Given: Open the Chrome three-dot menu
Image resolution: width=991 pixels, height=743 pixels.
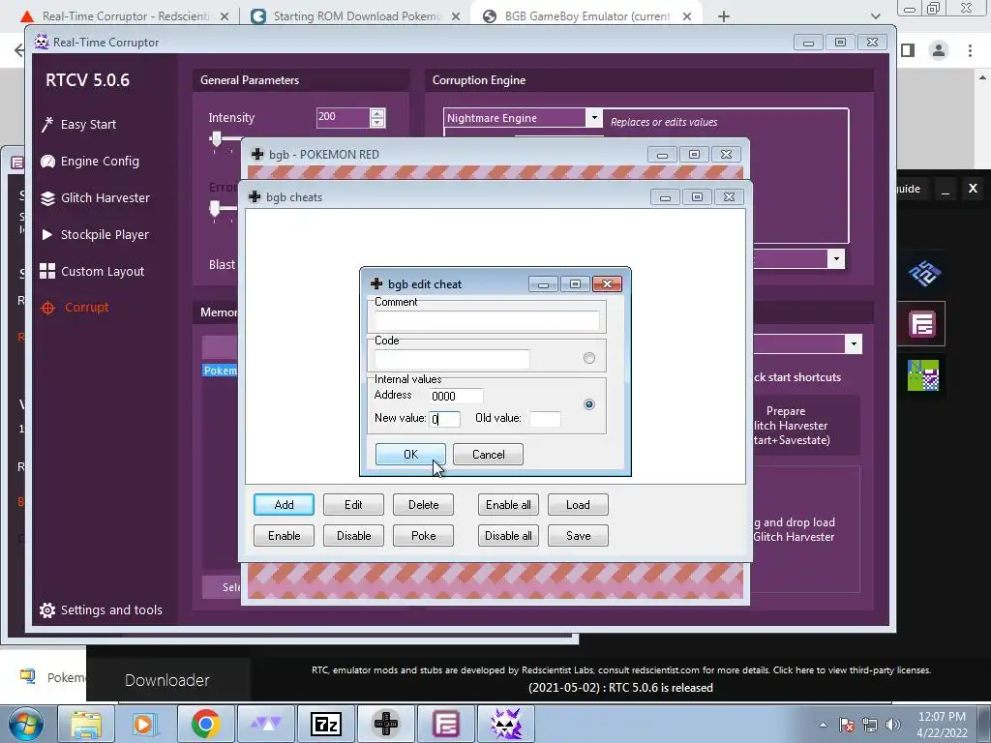Looking at the screenshot, I should pyautogui.click(x=970, y=50).
